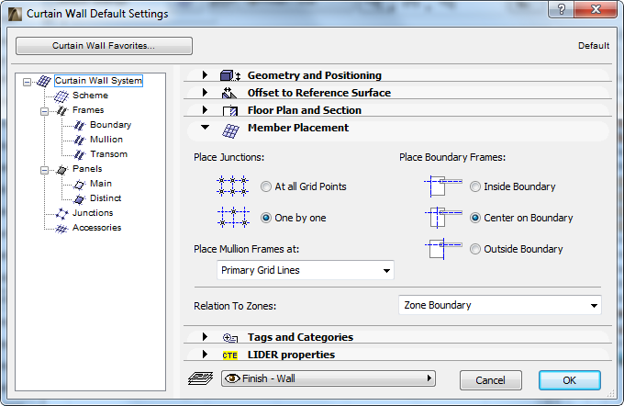The height and width of the screenshot is (406, 624).
Task: Click the Outside Boundary diagram icon
Action: 443,249
